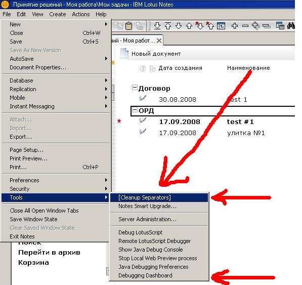Click the info column header icon
This screenshot has width=302, height=285.
[143, 68]
